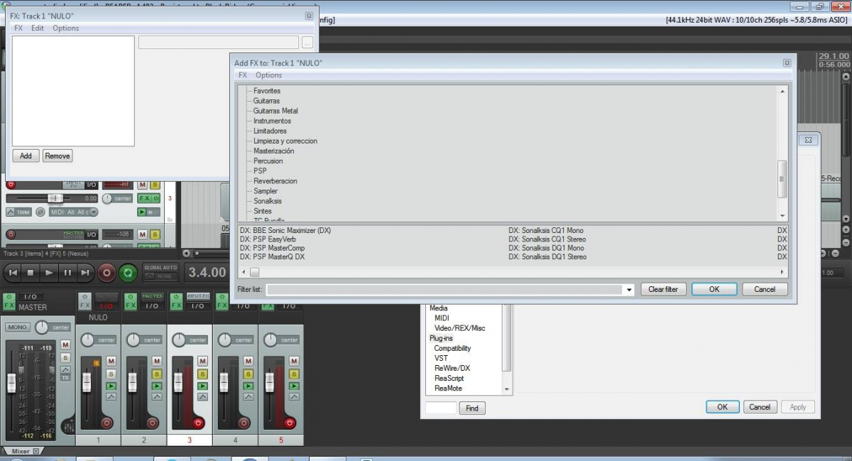The width and height of the screenshot is (852, 461).
Task: Confirm Add FX dialog with OK
Action: pos(714,289)
